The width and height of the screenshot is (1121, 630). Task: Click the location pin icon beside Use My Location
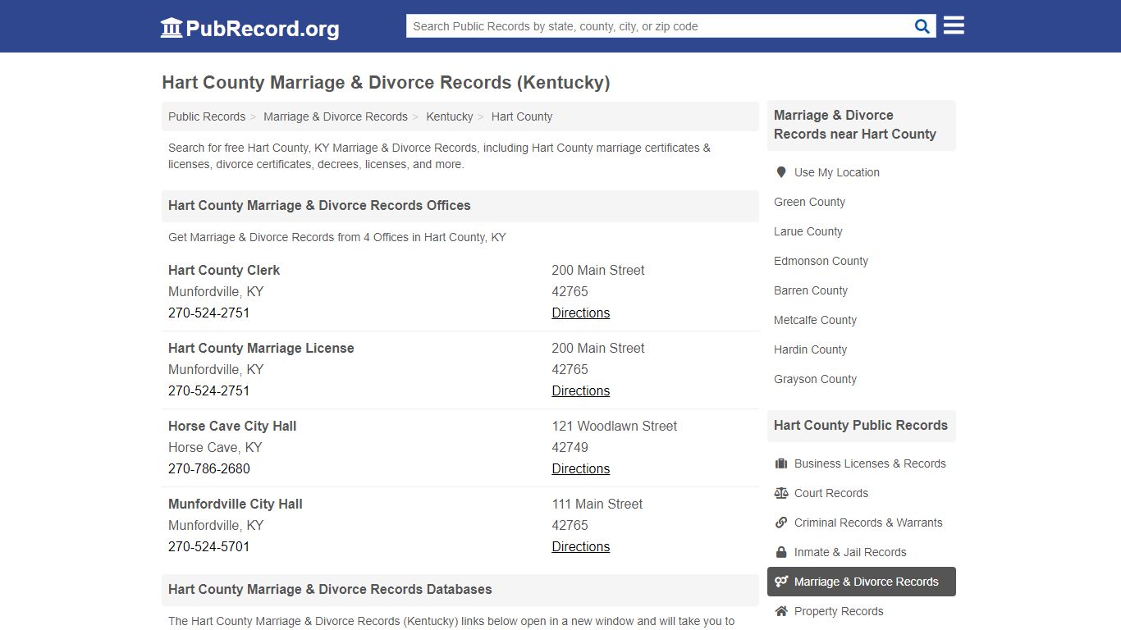click(x=781, y=172)
